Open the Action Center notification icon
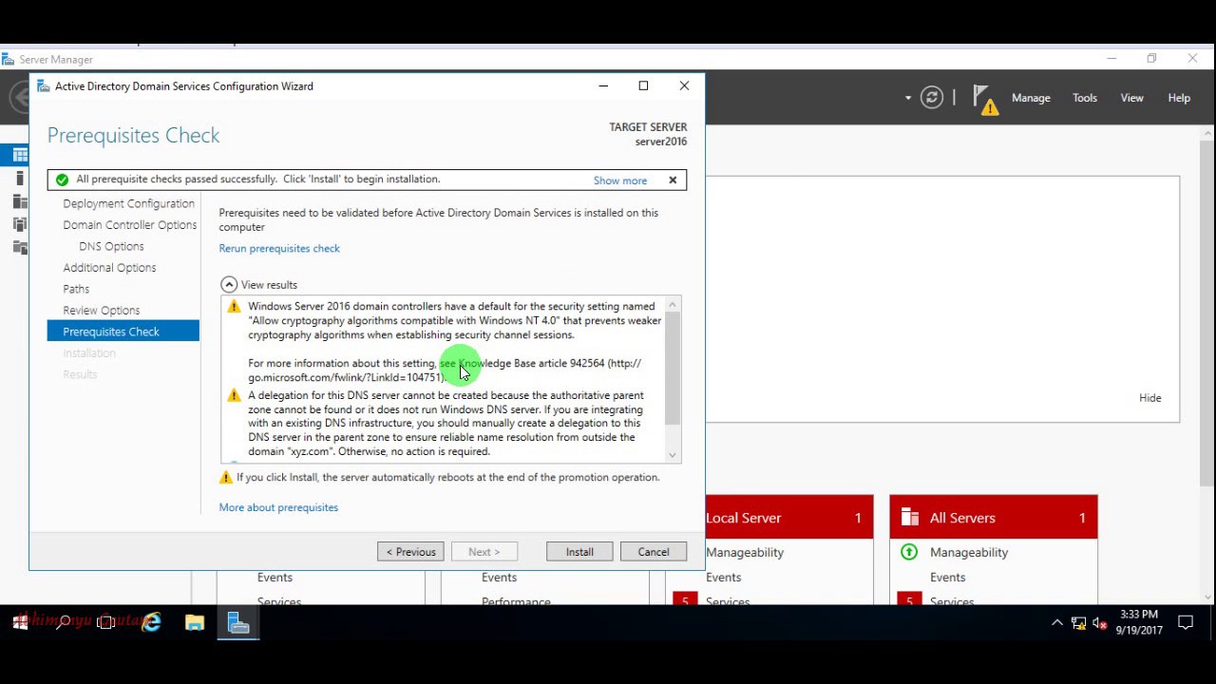The image size is (1216, 684). (x=1186, y=623)
